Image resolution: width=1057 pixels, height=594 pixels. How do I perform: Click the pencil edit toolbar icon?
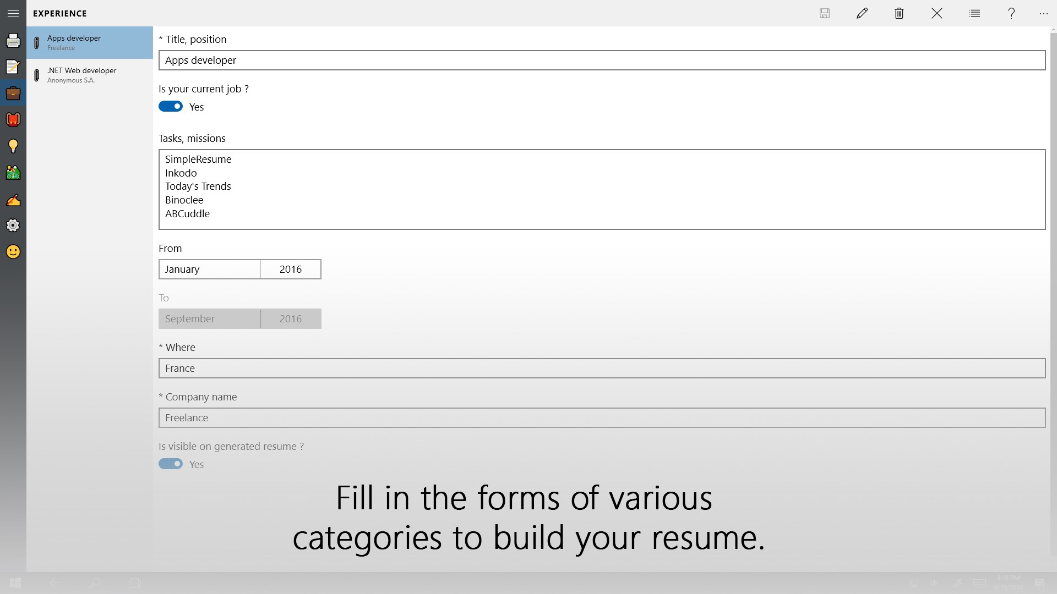click(x=862, y=13)
